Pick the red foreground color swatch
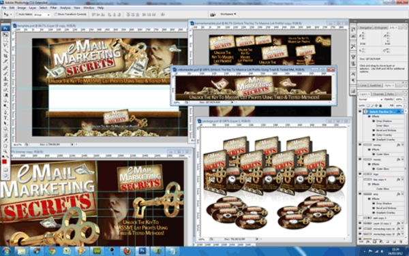 point(5,162)
